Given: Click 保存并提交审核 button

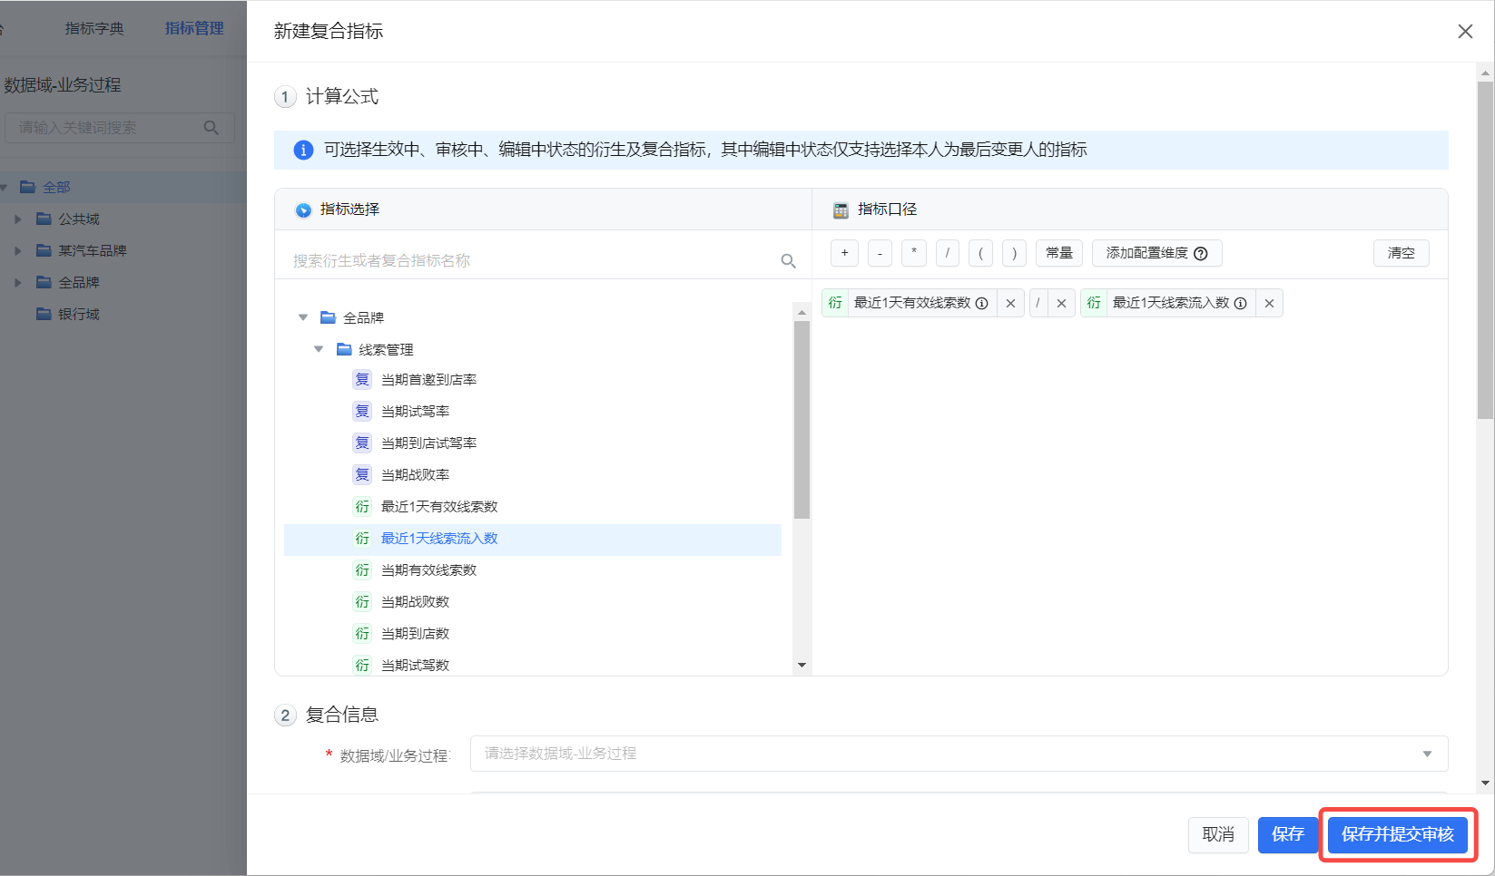Looking at the screenshot, I should point(1398,834).
